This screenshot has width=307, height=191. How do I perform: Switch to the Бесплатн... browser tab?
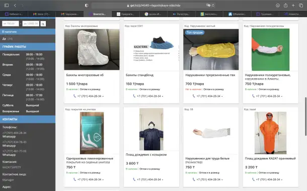coord(209,14)
